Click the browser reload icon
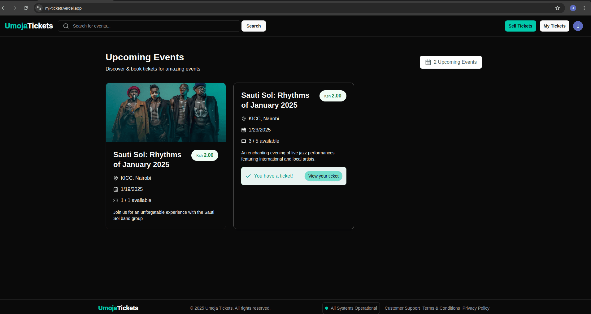 point(26,8)
